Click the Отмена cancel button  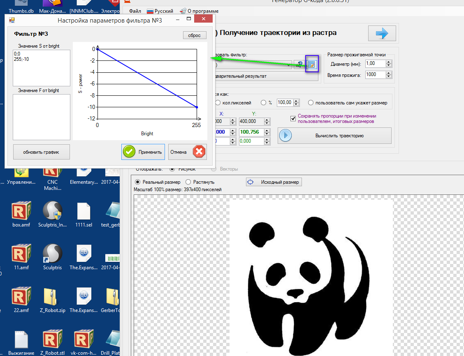point(187,152)
